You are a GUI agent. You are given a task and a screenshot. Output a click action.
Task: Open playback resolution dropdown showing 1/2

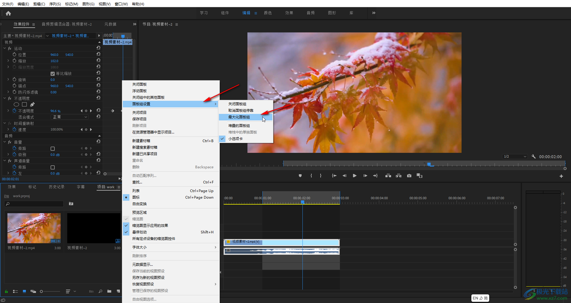[x=515, y=156]
